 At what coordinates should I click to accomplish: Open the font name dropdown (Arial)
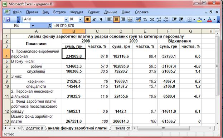click(66, 19)
